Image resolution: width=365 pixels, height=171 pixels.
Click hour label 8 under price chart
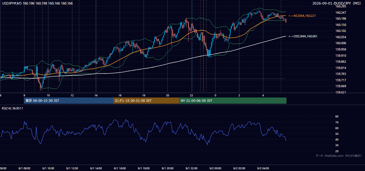[24, 95]
